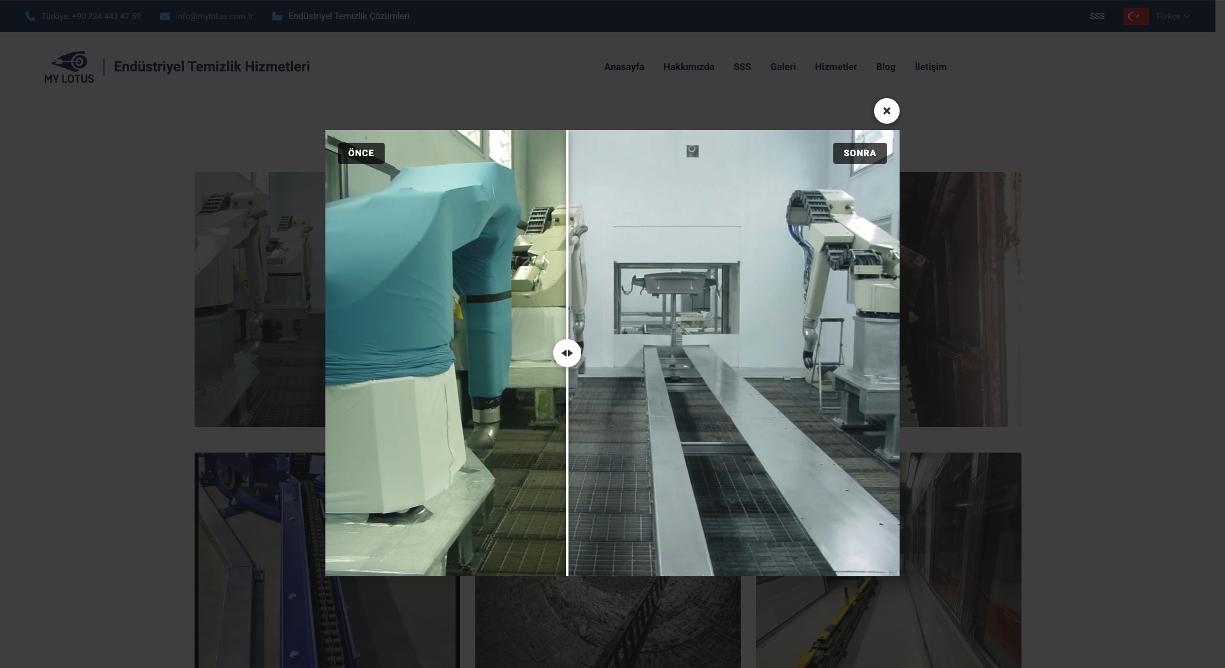Click the SSS link in the top bar
The height and width of the screenshot is (668, 1225).
coord(1097,17)
